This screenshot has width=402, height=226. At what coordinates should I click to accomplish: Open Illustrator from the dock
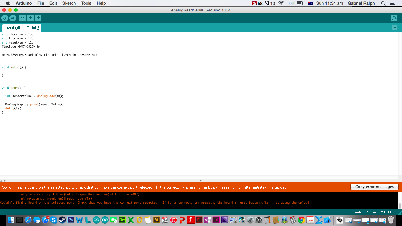pos(156,220)
